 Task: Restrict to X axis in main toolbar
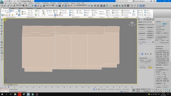(132, 6)
